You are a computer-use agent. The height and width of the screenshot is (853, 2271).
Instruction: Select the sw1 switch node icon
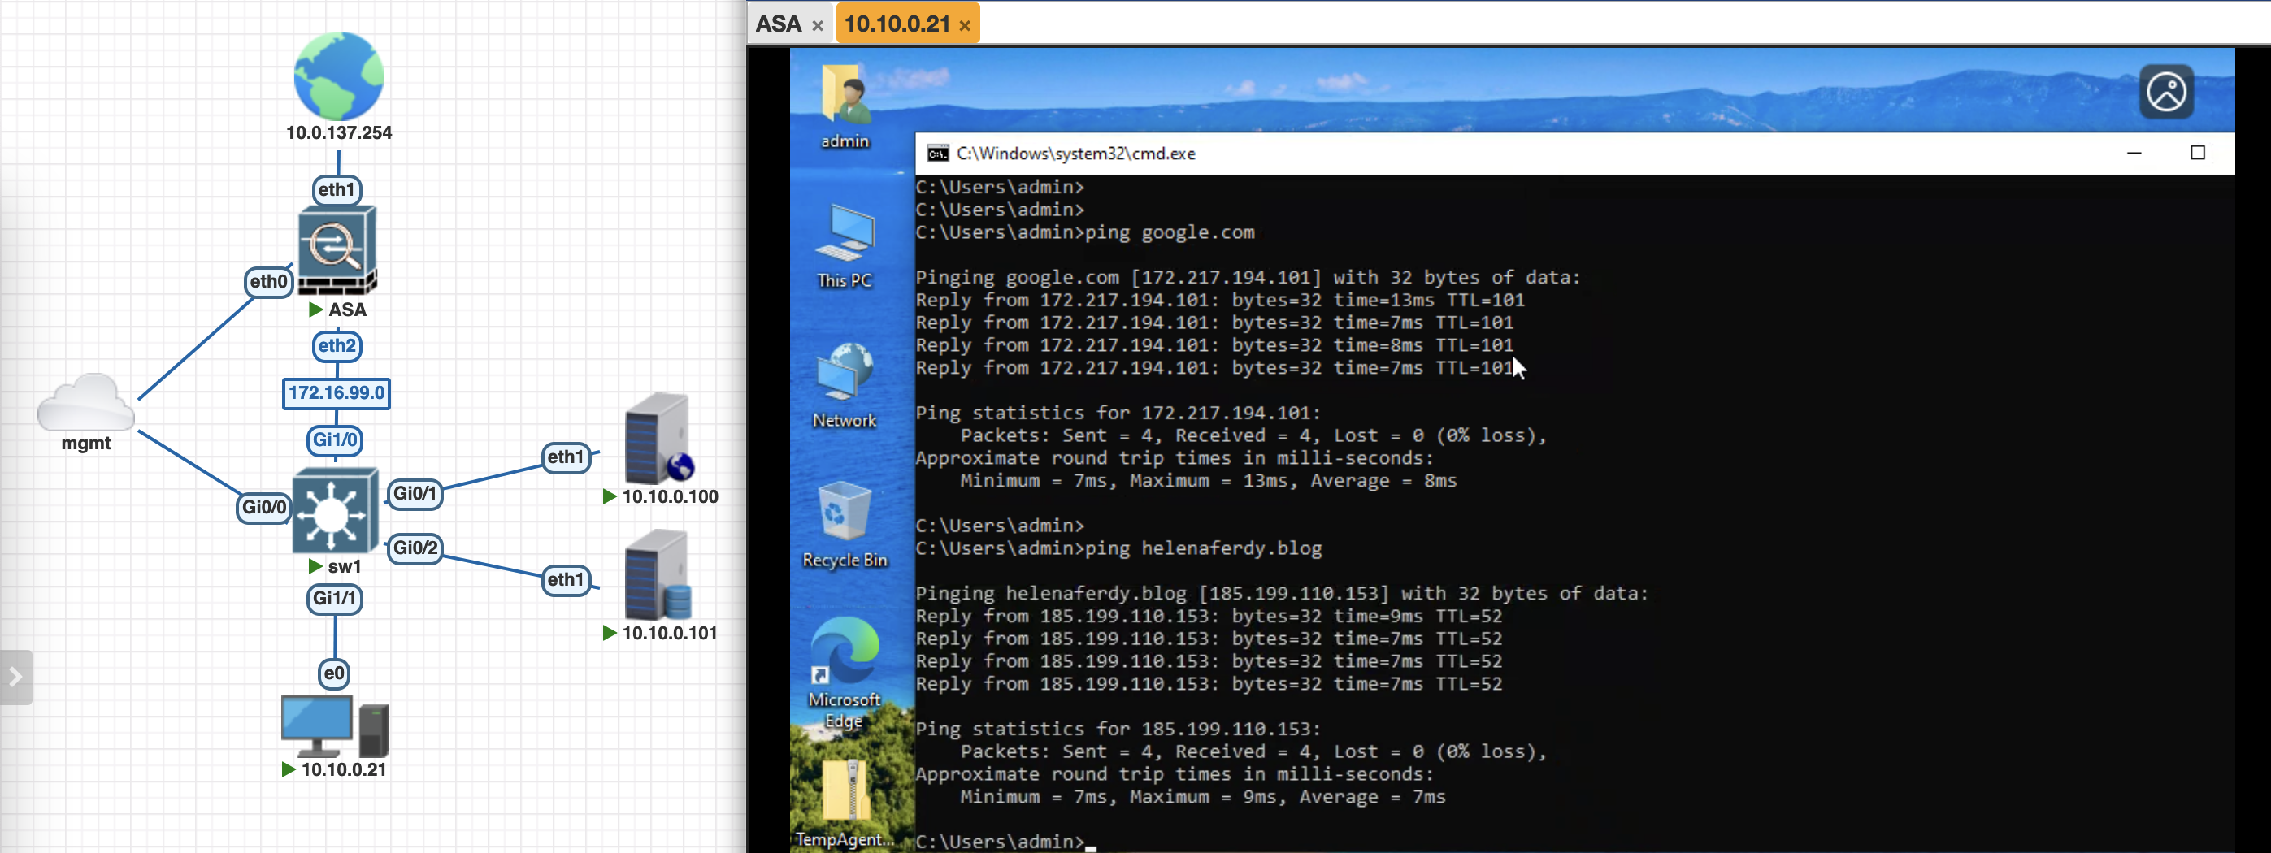tap(334, 510)
